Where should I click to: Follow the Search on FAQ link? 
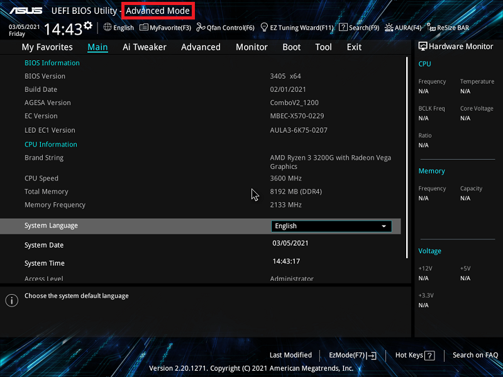pos(475,355)
